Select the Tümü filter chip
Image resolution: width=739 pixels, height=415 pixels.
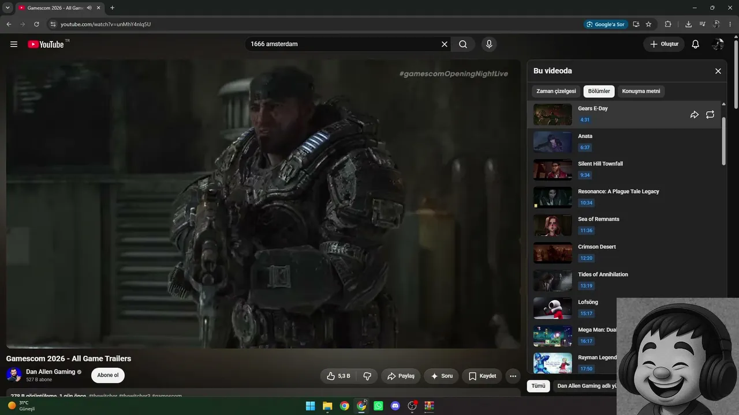(538, 386)
